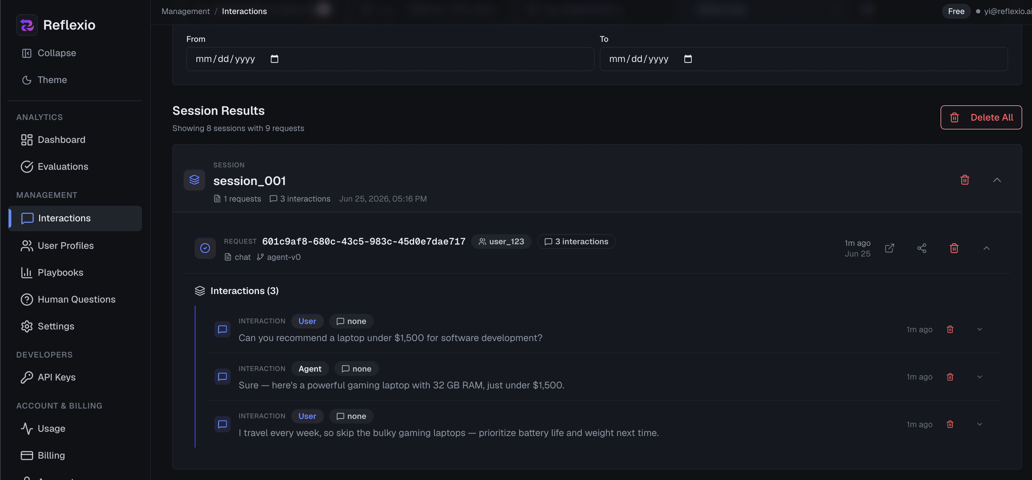This screenshot has height=480, width=1032.
Task: Expand the 'I travel every week' interaction
Action: pyautogui.click(x=979, y=424)
